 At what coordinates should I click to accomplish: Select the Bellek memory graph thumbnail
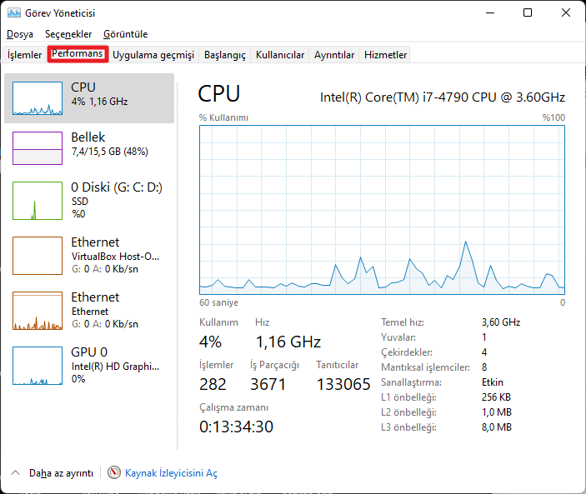(38, 148)
